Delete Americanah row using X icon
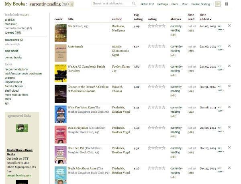Screen dimensions: 241x184 coord(229,46)
